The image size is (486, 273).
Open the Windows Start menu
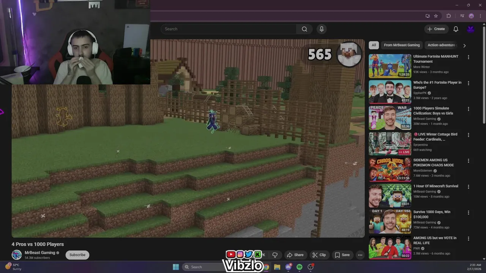pyautogui.click(x=176, y=267)
